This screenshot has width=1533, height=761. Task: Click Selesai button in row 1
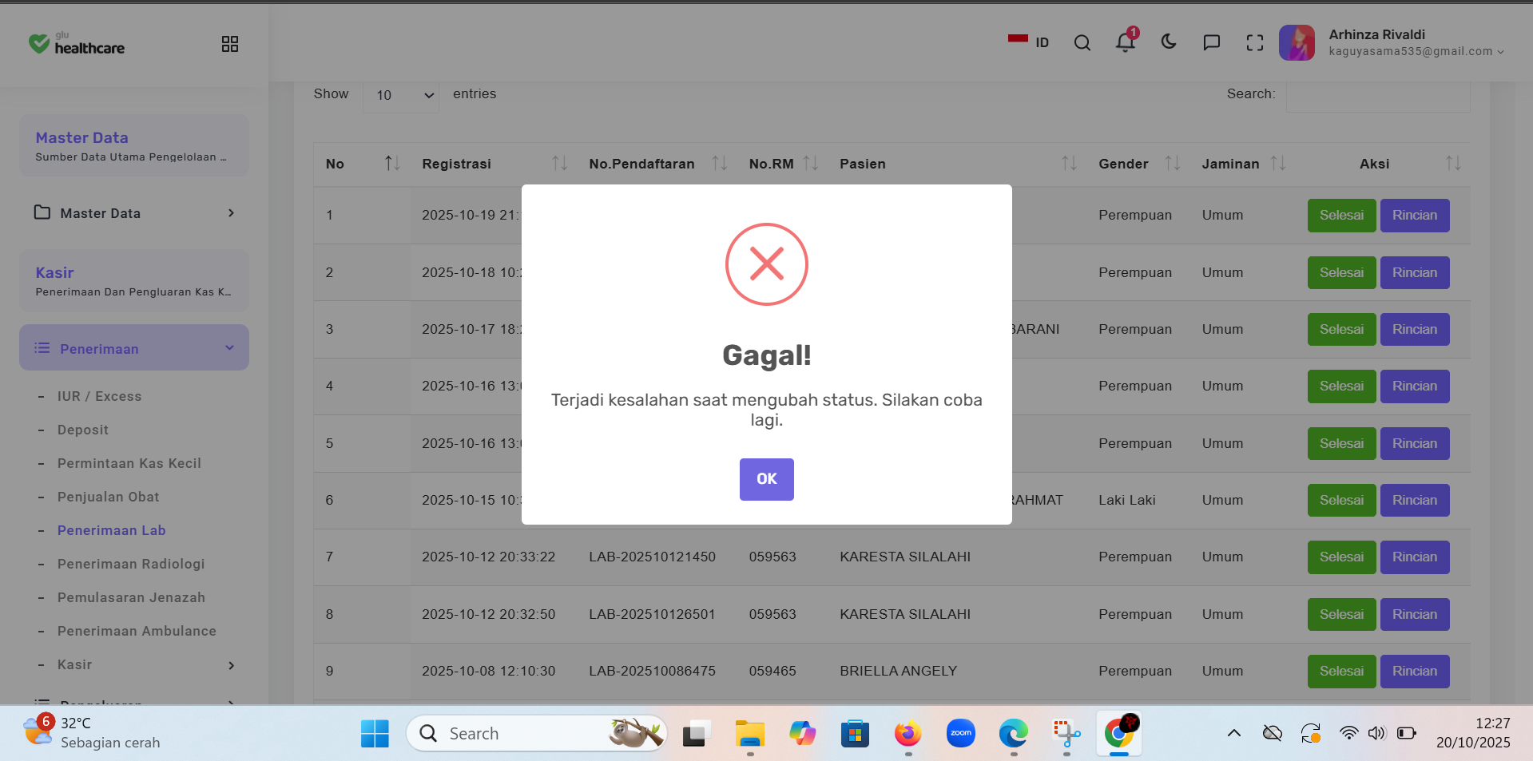(1341, 216)
